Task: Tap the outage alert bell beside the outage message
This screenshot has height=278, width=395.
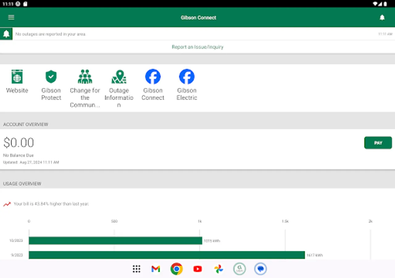Action: (x=6, y=34)
